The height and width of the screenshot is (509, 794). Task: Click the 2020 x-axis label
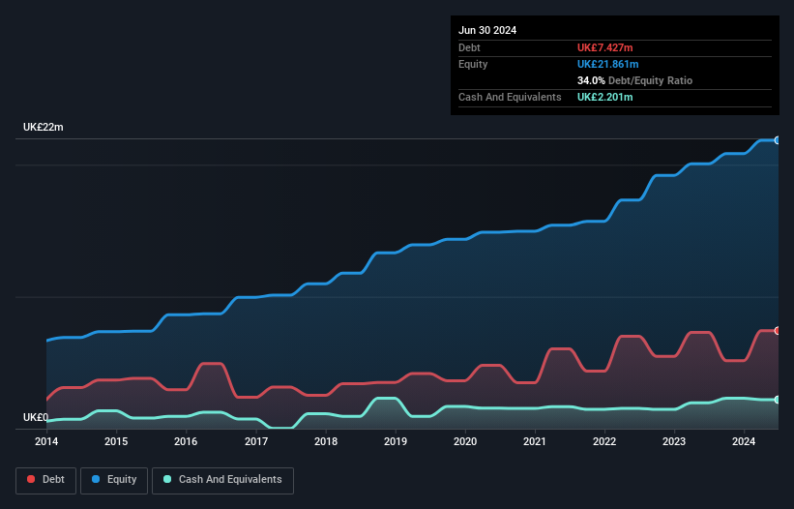point(465,441)
